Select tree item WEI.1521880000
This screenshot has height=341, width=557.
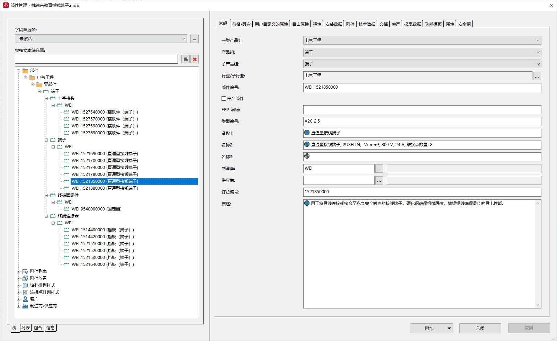pos(105,188)
